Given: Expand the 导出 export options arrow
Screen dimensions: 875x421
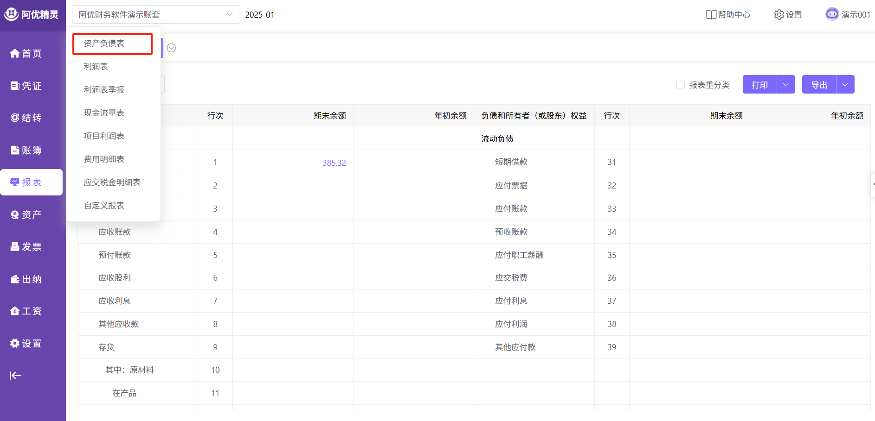Looking at the screenshot, I should [845, 85].
